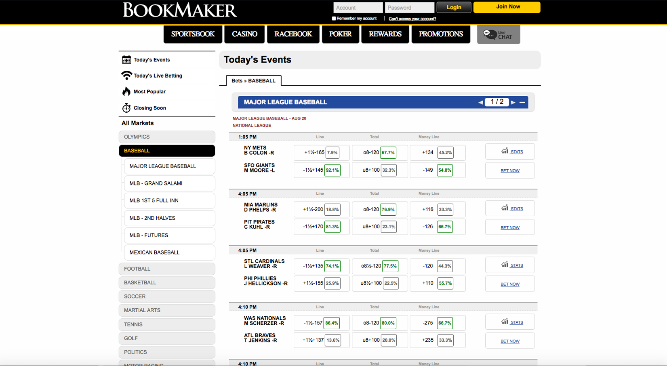
Task: Toggle the Remember my account checkbox
Action: click(x=334, y=19)
